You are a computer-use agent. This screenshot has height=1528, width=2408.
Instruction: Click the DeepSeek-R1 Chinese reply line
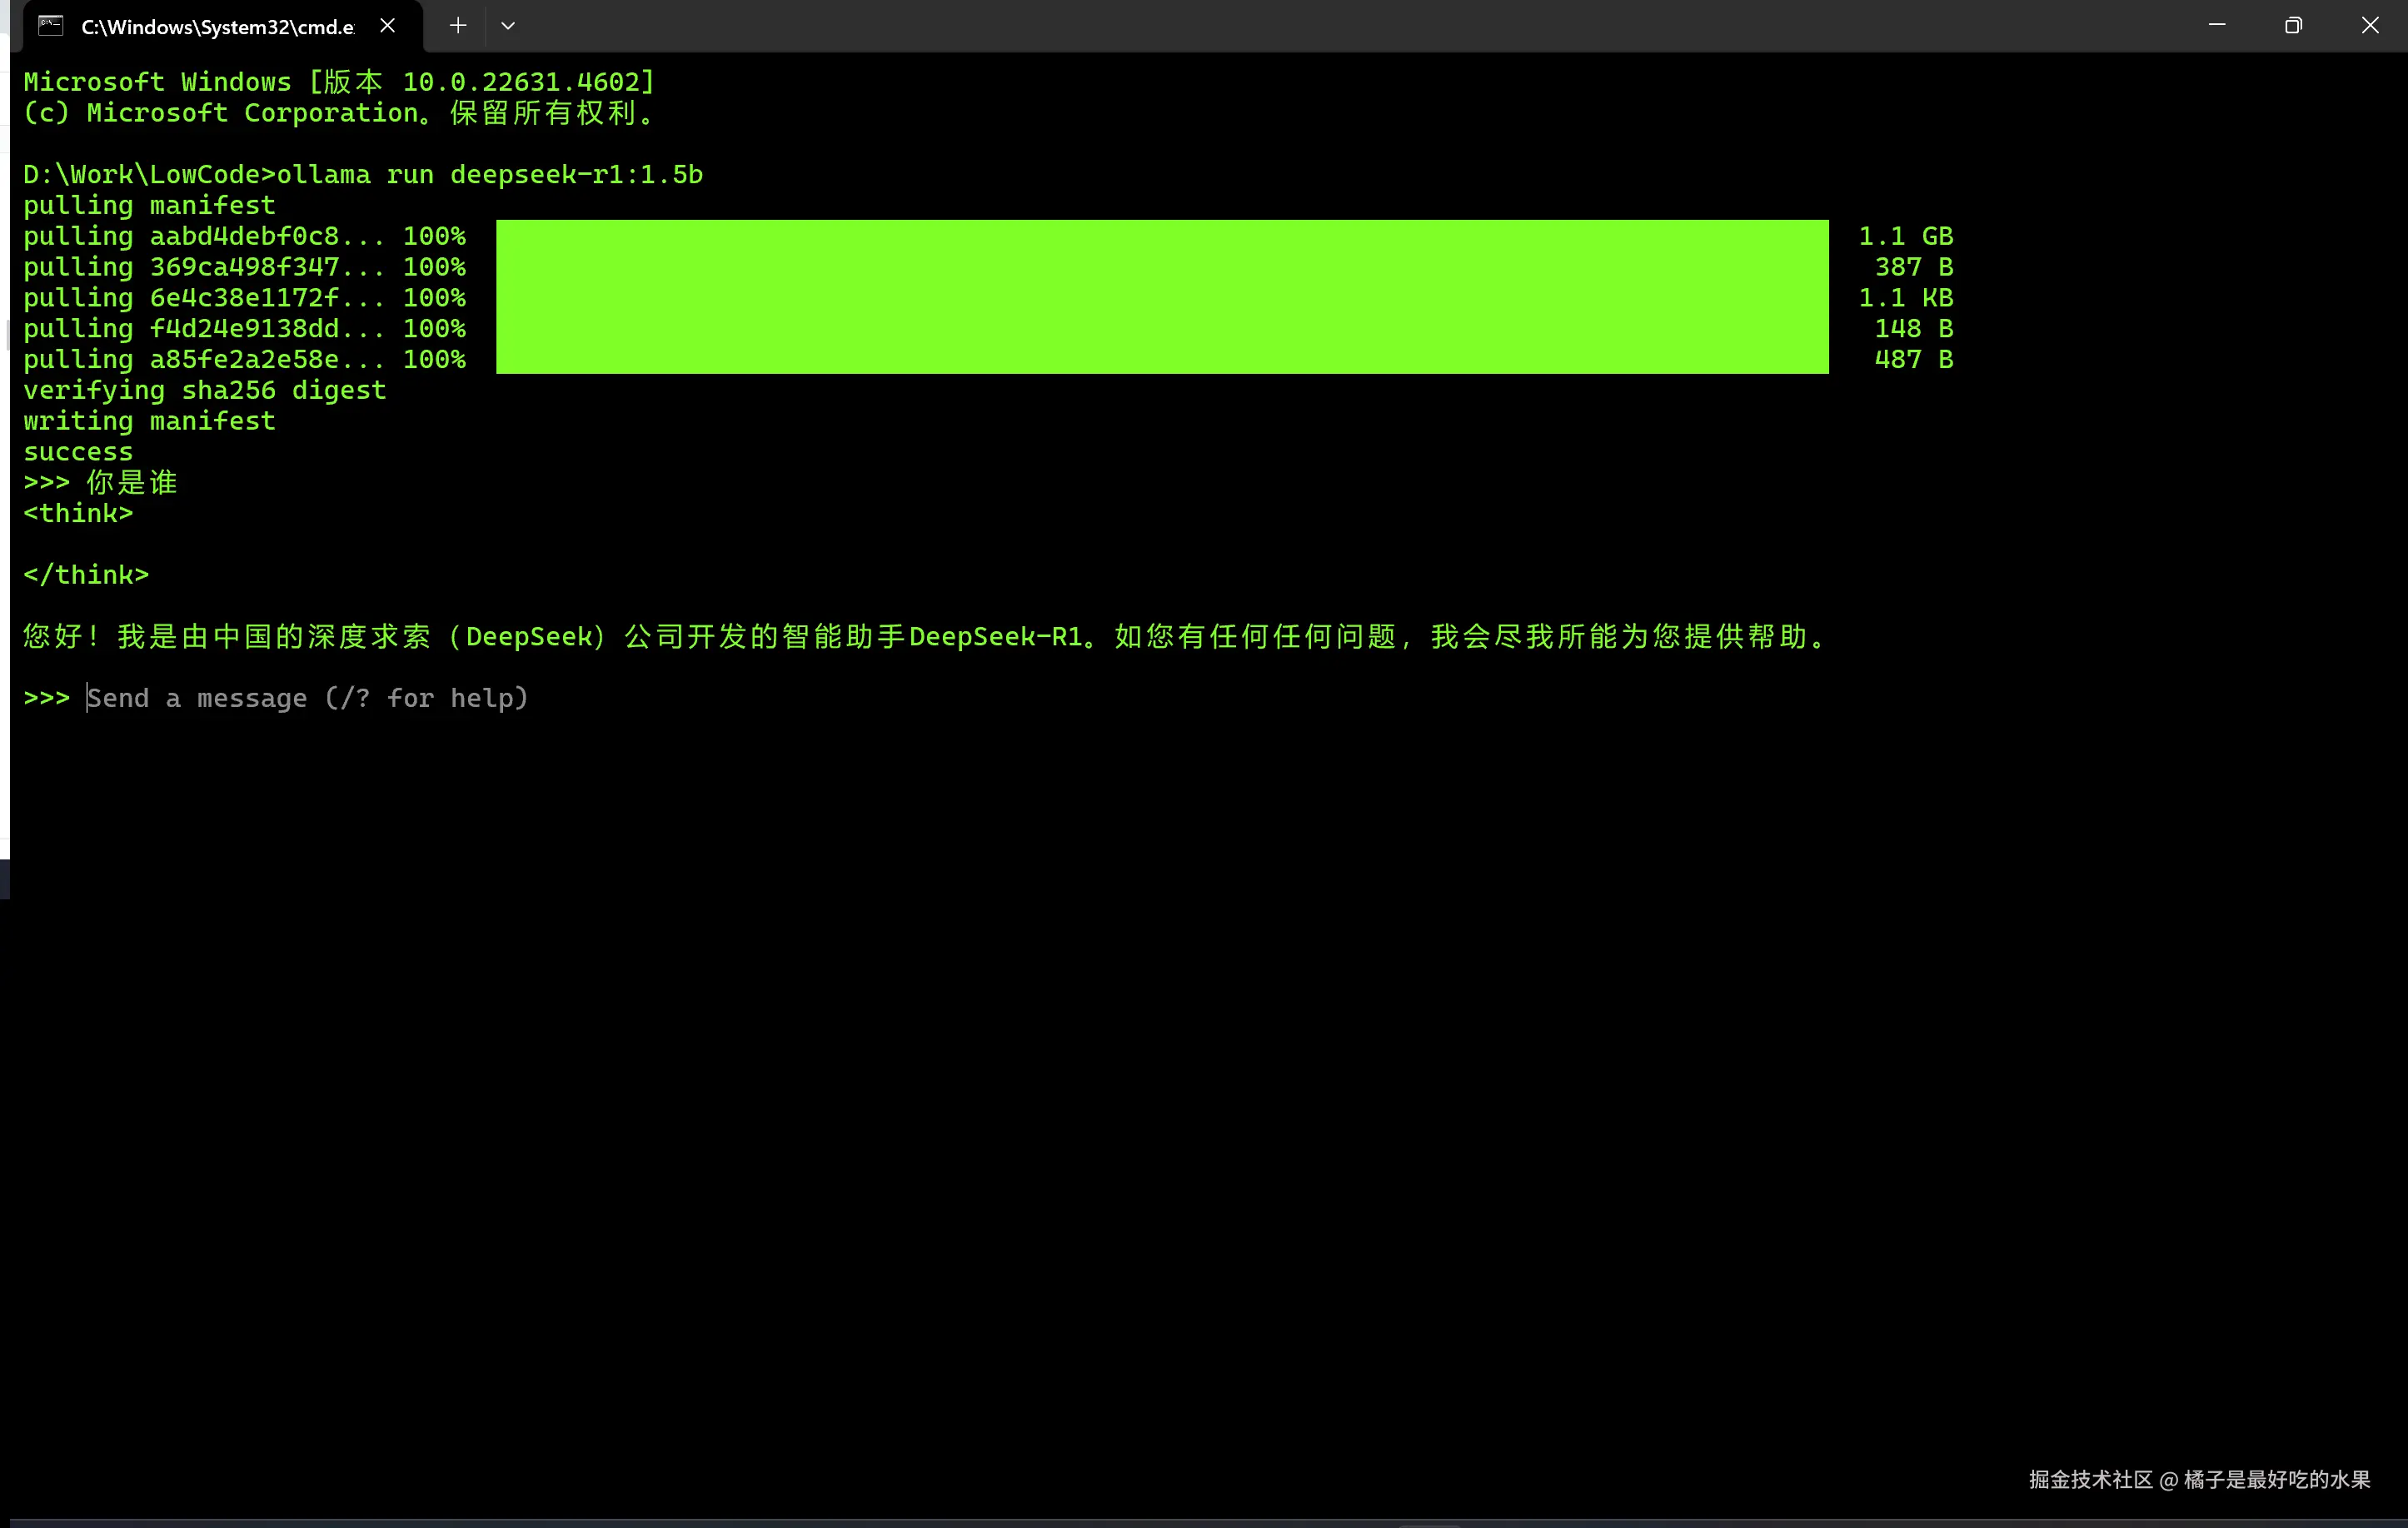[x=926, y=637]
